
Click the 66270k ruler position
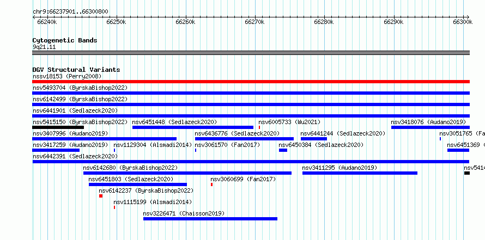(x=255, y=22)
